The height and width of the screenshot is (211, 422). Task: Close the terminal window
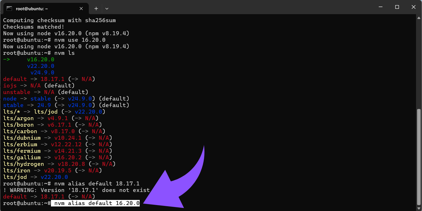point(413,7)
